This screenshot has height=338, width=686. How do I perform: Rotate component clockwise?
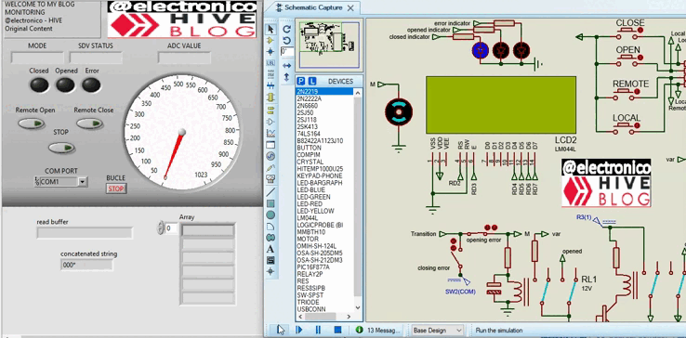pyautogui.click(x=287, y=30)
